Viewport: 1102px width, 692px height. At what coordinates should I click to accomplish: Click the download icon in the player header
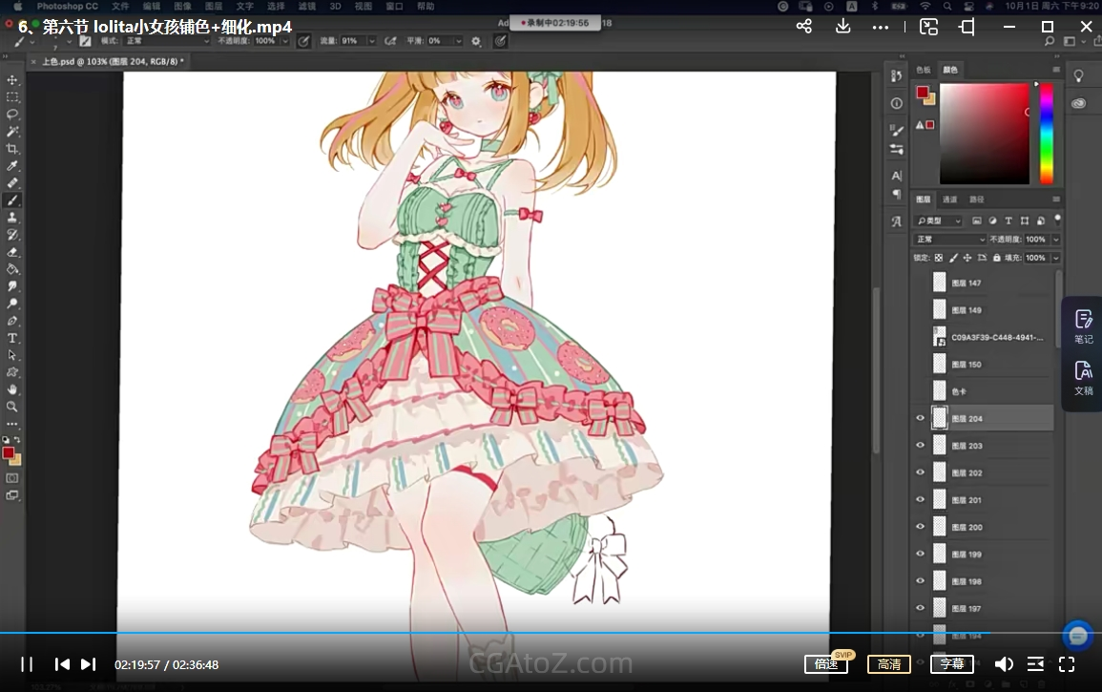[x=842, y=27]
